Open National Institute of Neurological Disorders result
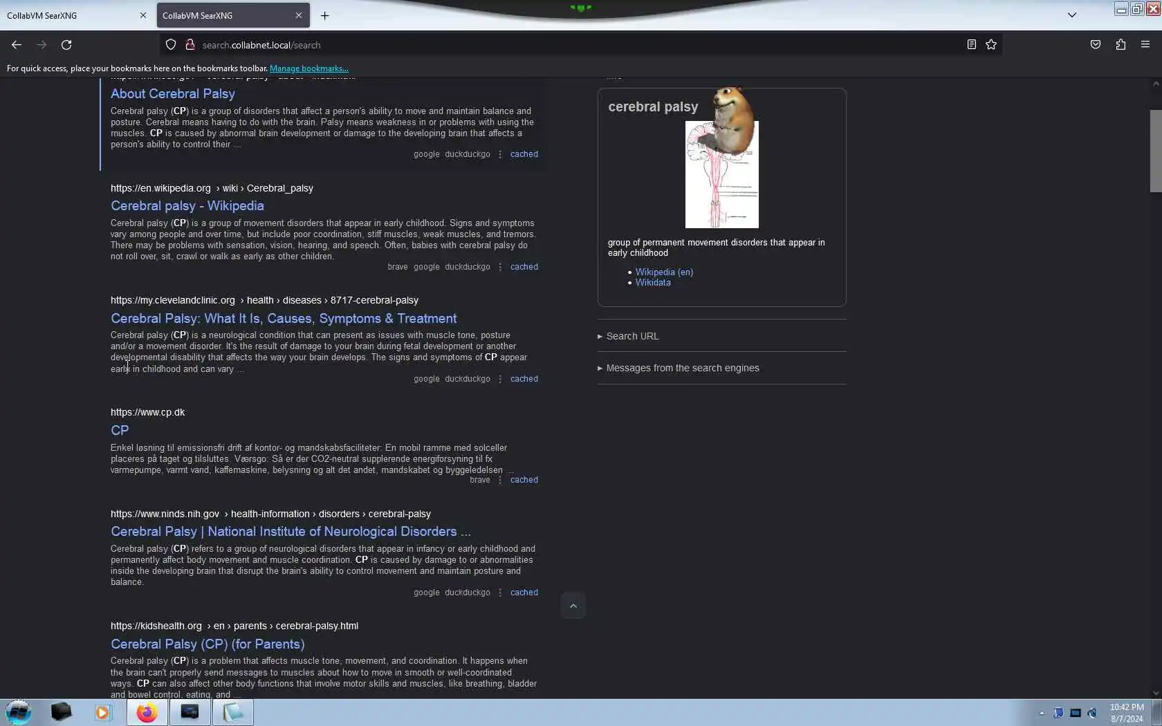This screenshot has height=726, width=1162. pyautogui.click(x=290, y=531)
